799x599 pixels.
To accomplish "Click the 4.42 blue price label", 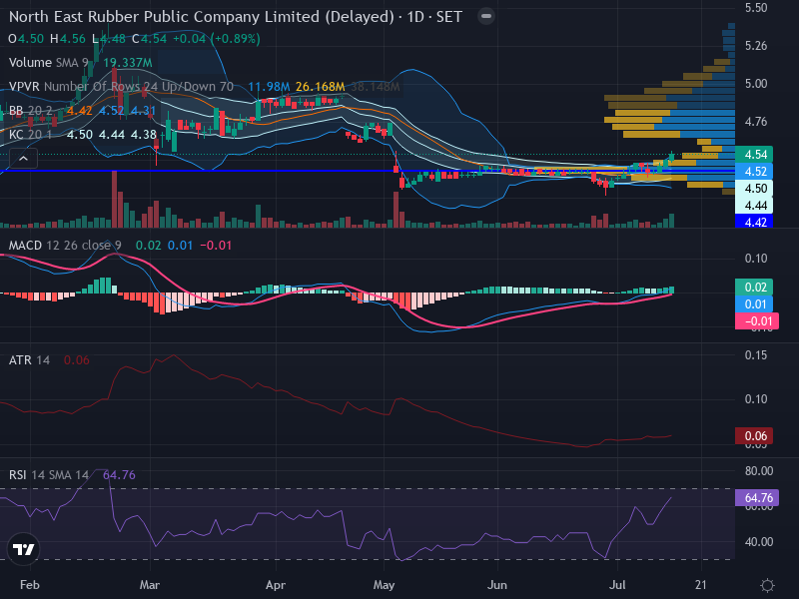I will coord(754,222).
